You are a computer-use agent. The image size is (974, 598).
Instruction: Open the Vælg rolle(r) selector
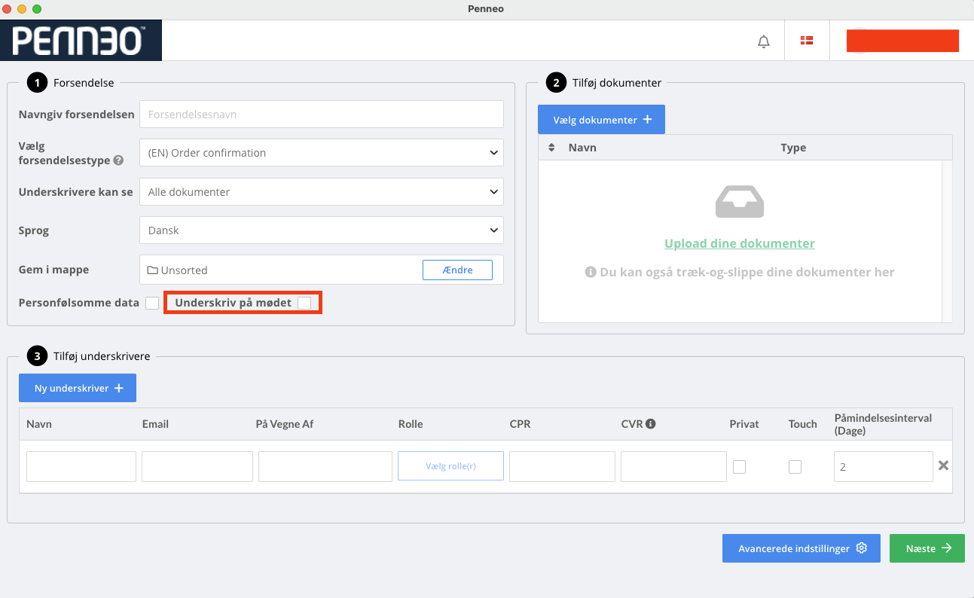click(450, 466)
